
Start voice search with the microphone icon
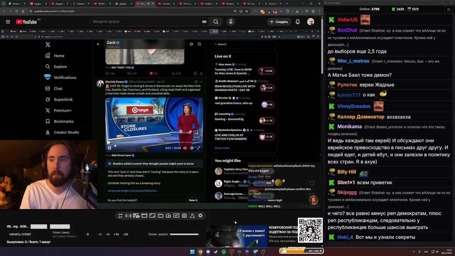231,22
